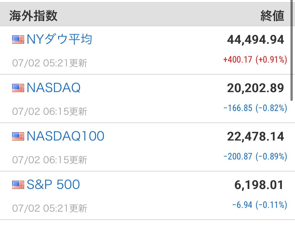Image resolution: width=295 pixels, height=225 pixels.
Task: Open the S&P 500 index link
Action: pos(53,185)
